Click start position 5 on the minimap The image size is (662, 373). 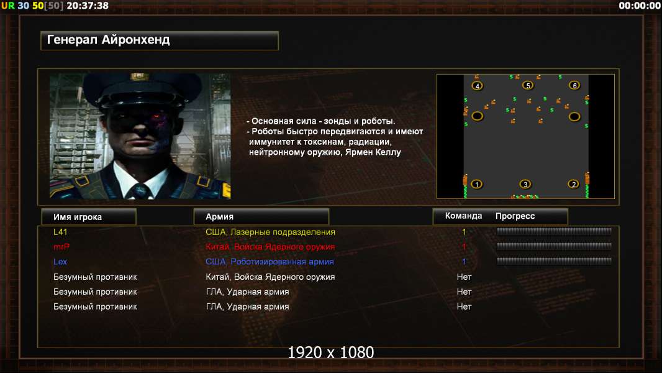(528, 85)
